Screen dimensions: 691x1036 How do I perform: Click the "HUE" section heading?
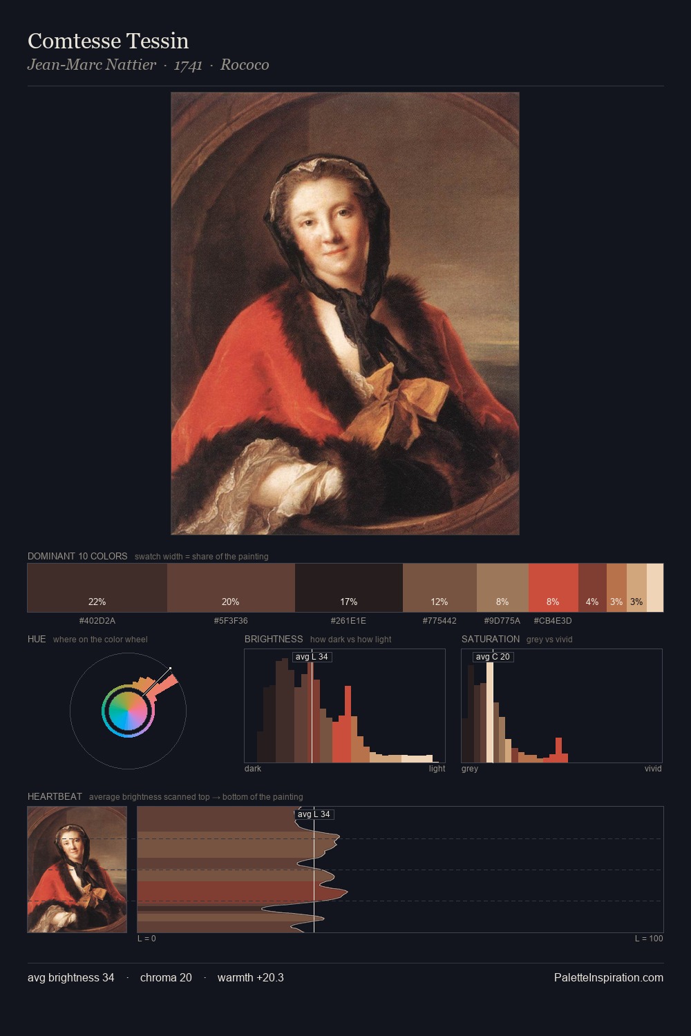click(x=37, y=639)
